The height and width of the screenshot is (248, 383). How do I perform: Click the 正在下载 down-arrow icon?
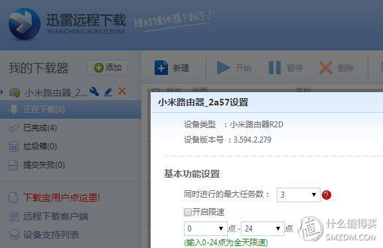[14, 109]
